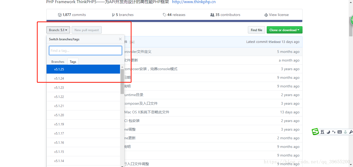This screenshot has width=353, height=167.
Task: Click the "5 months ago" timestamp
Action: pyautogui.click(x=288, y=52)
